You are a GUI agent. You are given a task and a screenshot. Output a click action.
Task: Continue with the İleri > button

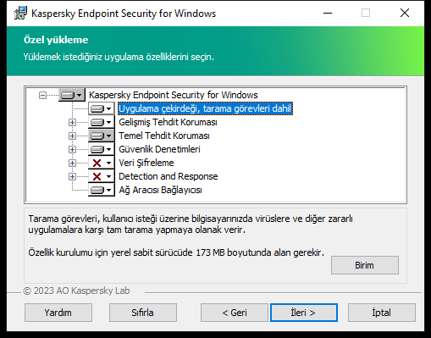(304, 313)
